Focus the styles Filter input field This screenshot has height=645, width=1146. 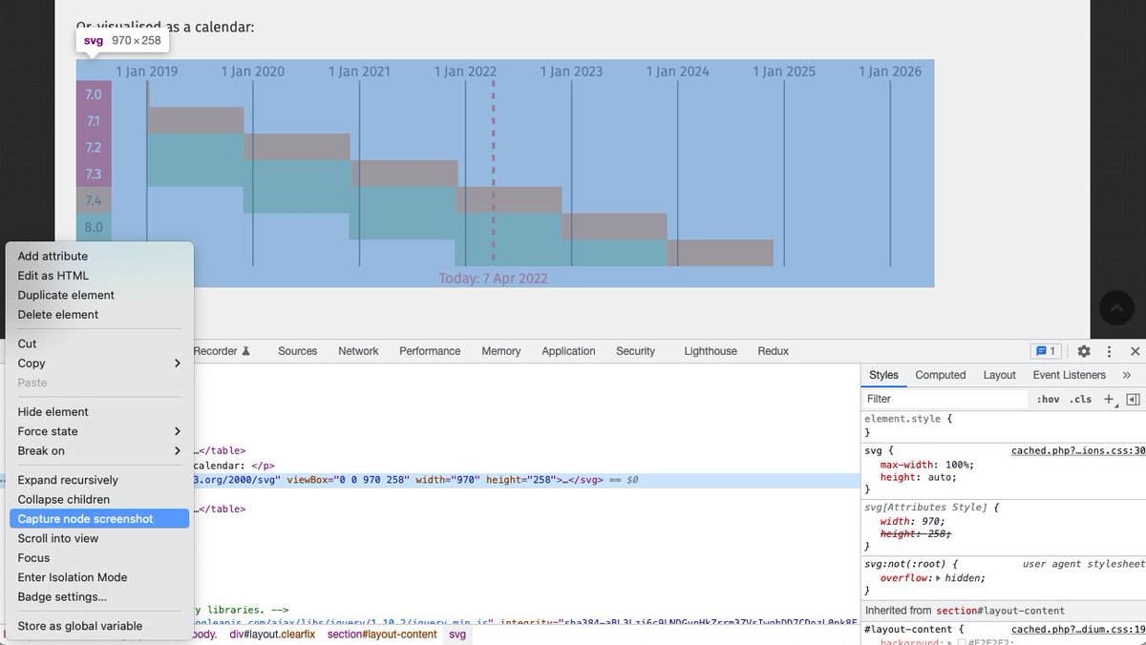click(944, 399)
